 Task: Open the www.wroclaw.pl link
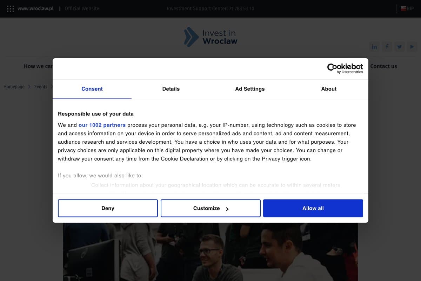pos(35,8)
